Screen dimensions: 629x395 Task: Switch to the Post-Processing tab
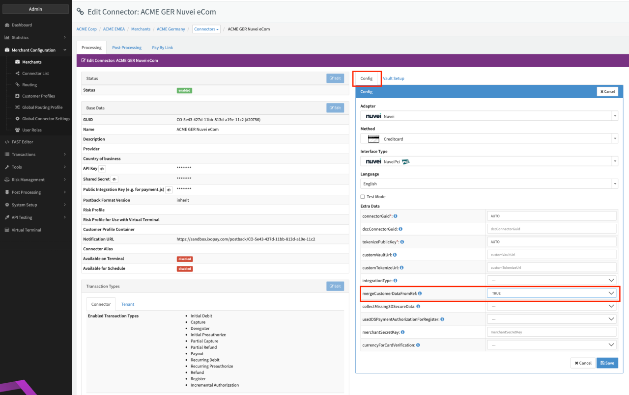(127, 48)
